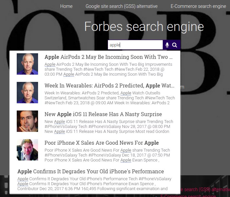Open the Apple AirPods 2 May Be Incoming result

coord(108,57)
